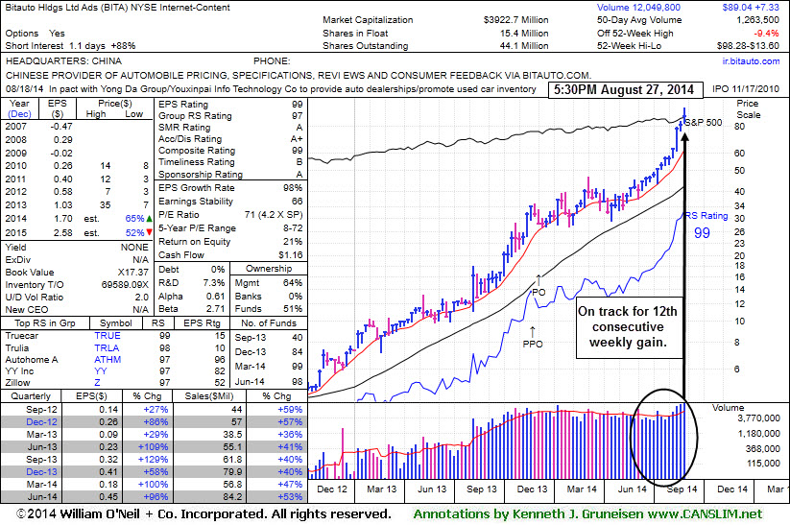
Task: Click the Truecar company name
Action: [22, 336]
